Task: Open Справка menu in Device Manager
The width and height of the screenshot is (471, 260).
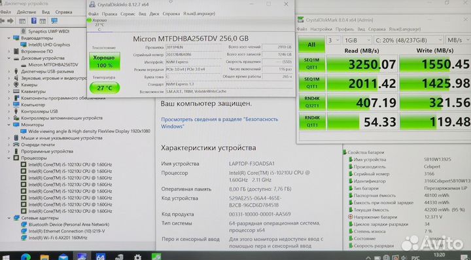Action: tap(63, 12)
